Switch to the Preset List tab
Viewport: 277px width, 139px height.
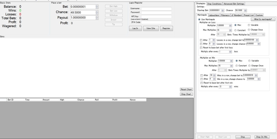pos(249,15)
